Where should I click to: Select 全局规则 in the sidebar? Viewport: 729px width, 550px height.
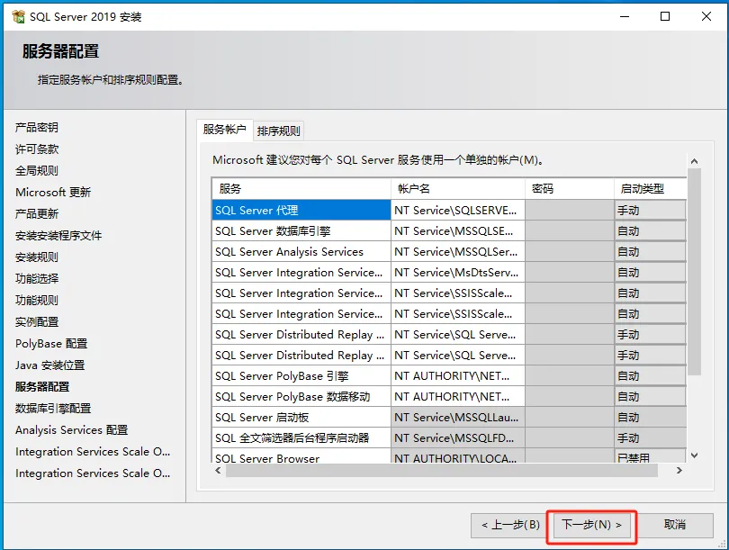[37, 171]
